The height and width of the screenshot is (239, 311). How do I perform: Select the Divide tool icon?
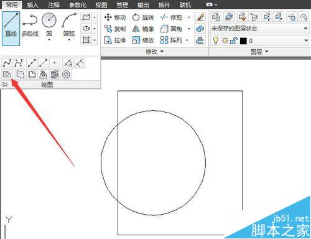click(68, 63)
